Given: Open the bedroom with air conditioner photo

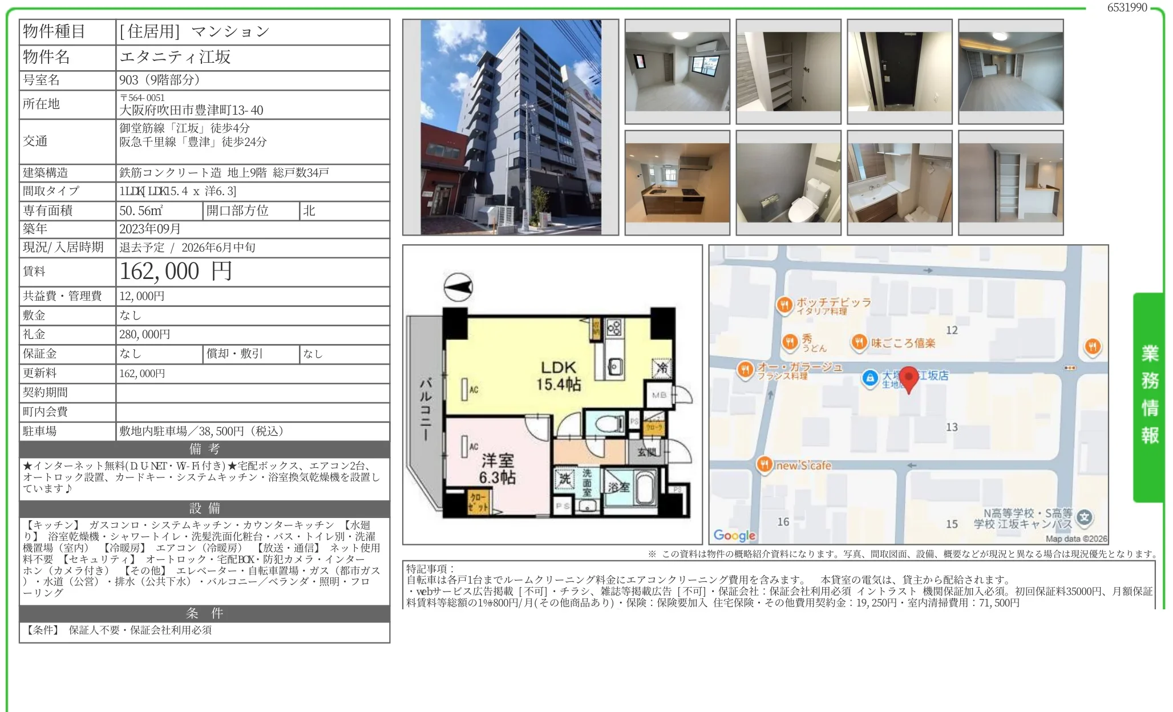Looking at the screenshot, I should (677, 71).
